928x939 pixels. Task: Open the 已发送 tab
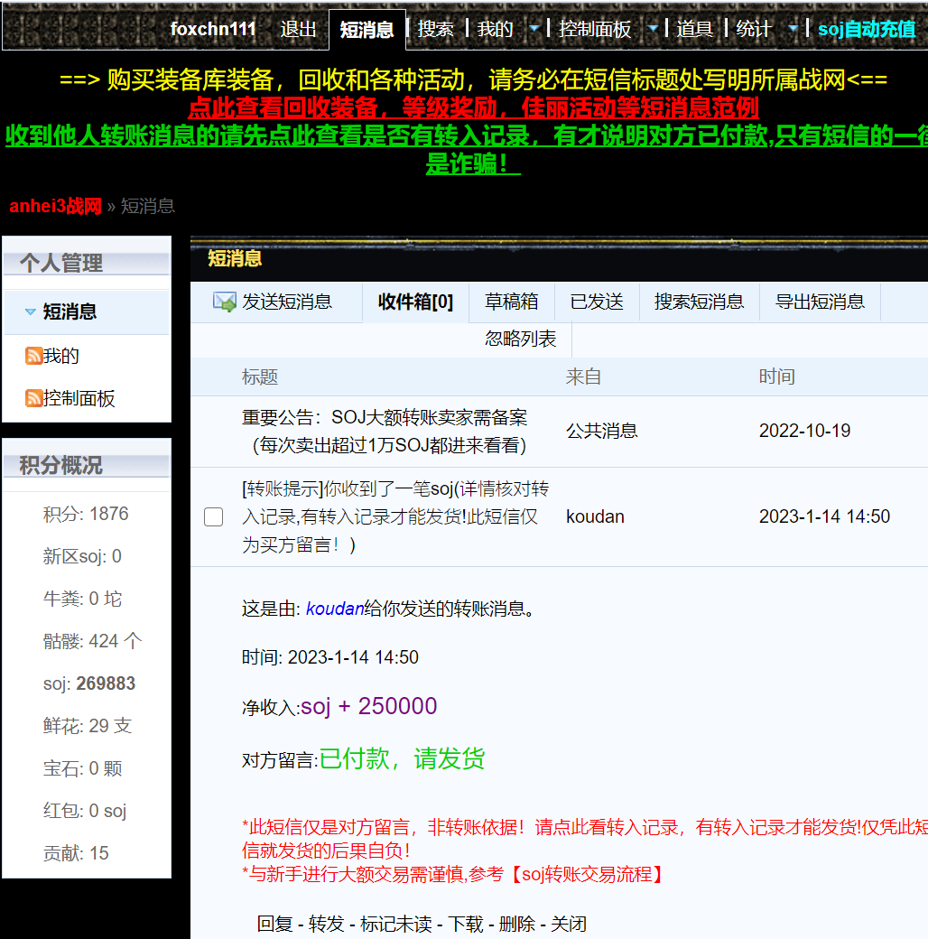click(597, 302)
